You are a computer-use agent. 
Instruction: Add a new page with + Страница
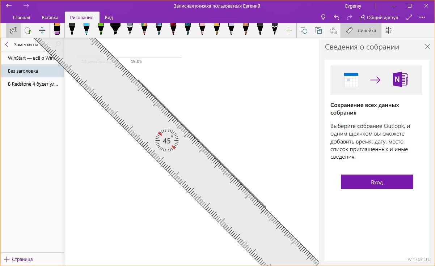point(18,259)
